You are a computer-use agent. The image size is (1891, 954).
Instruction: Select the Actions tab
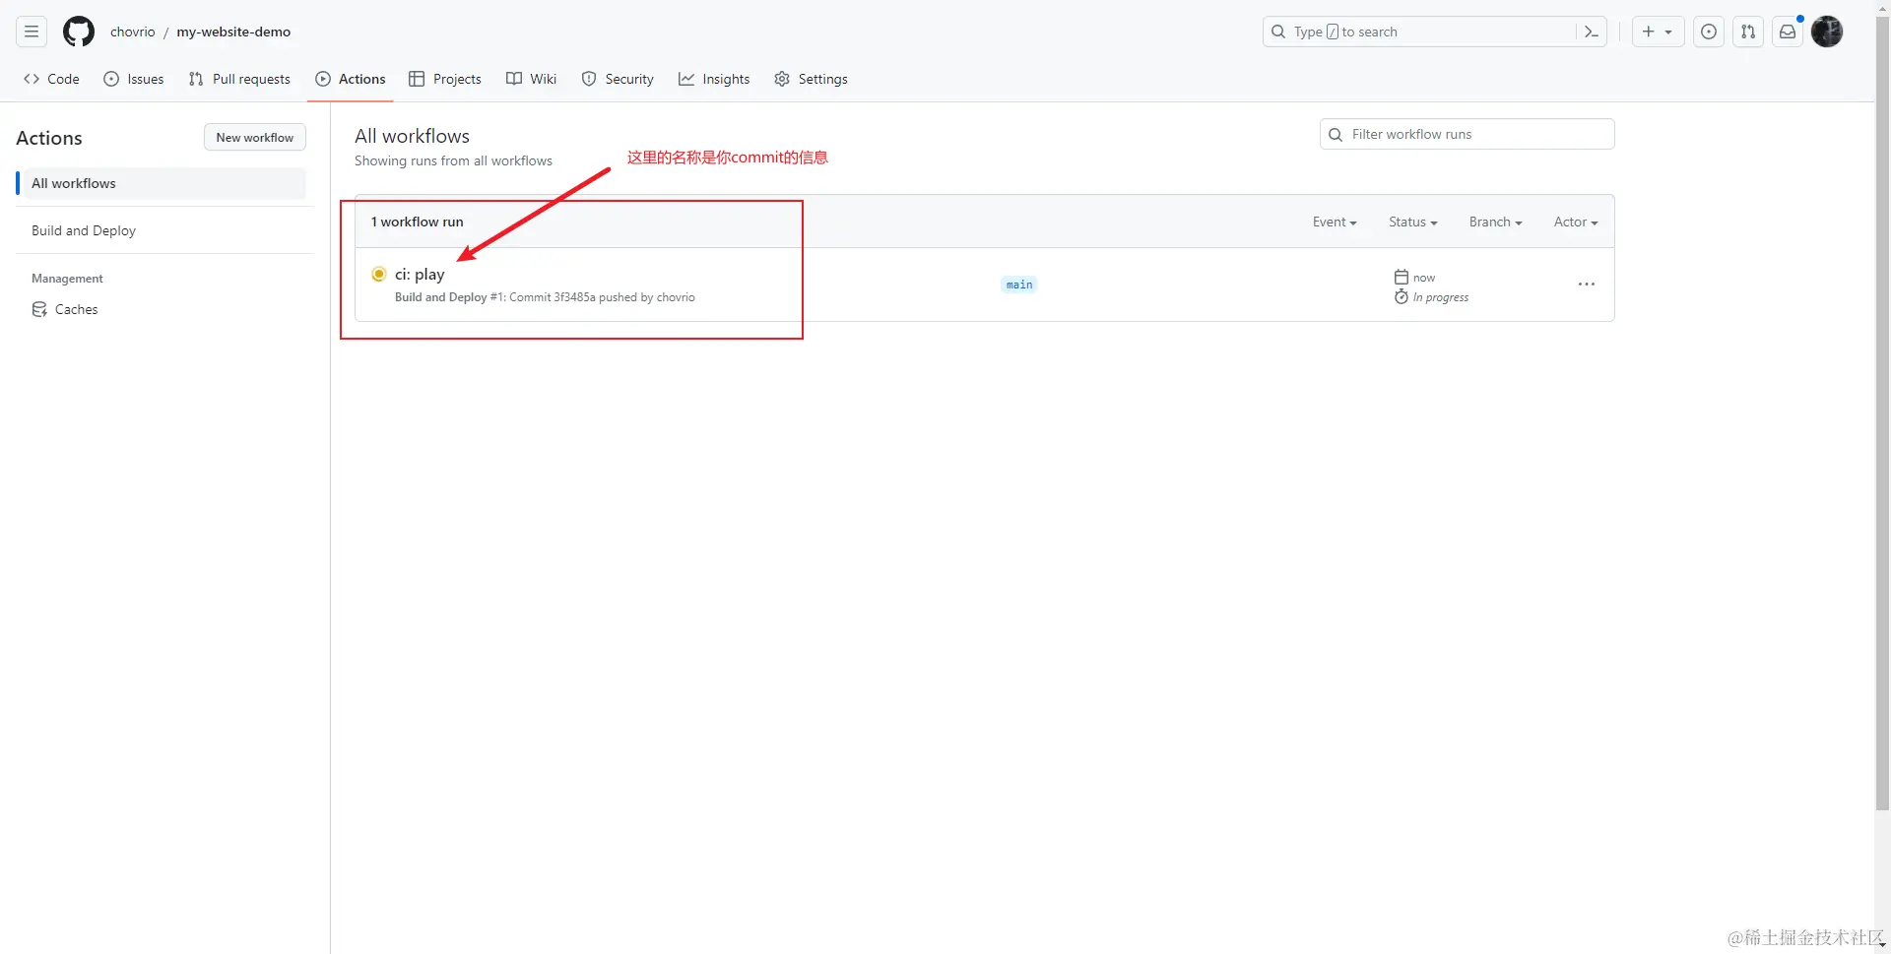pos(351,79)
